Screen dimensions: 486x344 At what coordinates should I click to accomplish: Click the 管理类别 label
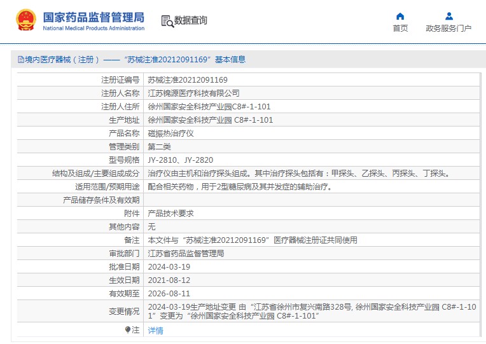tap(124, 147)
